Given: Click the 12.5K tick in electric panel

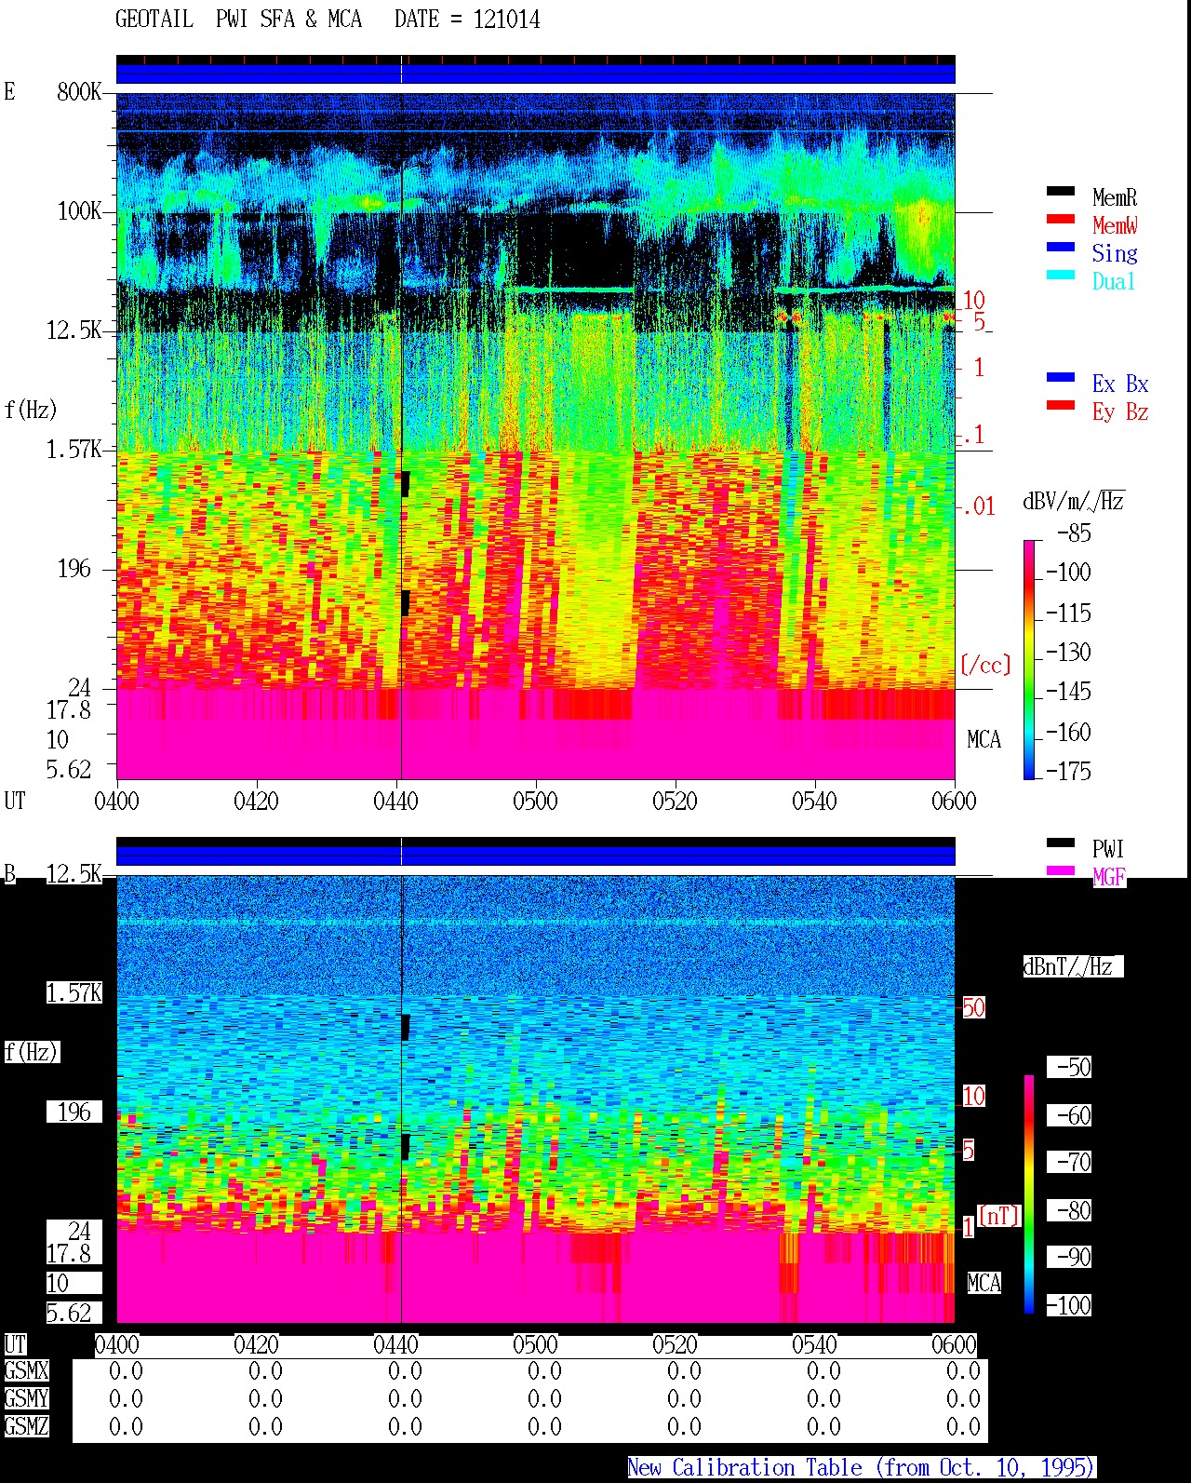Looking at the screenshot, I should (74, 330).
